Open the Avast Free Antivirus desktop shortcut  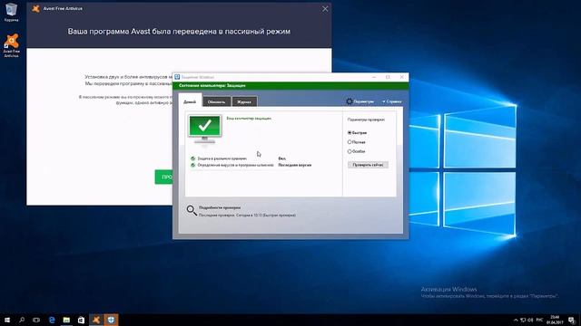click(12, 45)
